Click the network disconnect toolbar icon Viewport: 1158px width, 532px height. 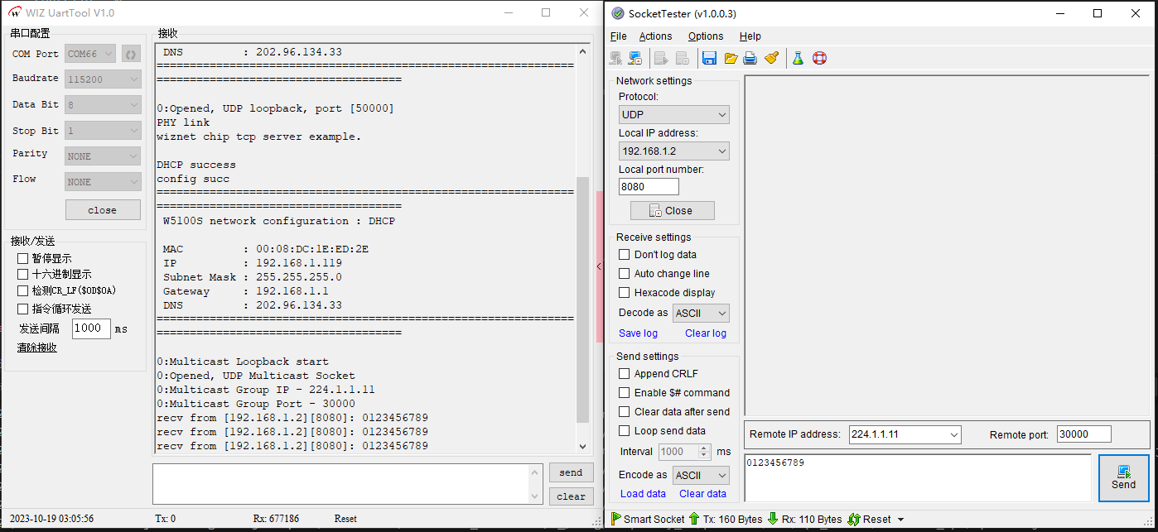[x=635, y=58]
